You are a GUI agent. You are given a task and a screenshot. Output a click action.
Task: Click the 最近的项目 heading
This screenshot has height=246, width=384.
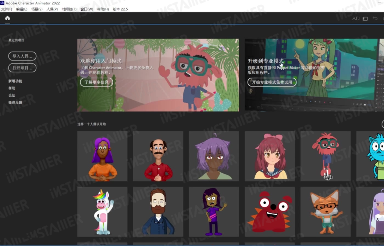[16, 40]
